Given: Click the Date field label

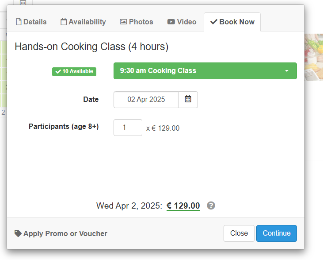Looking at the screenshot, I should (x=91, y=99).
